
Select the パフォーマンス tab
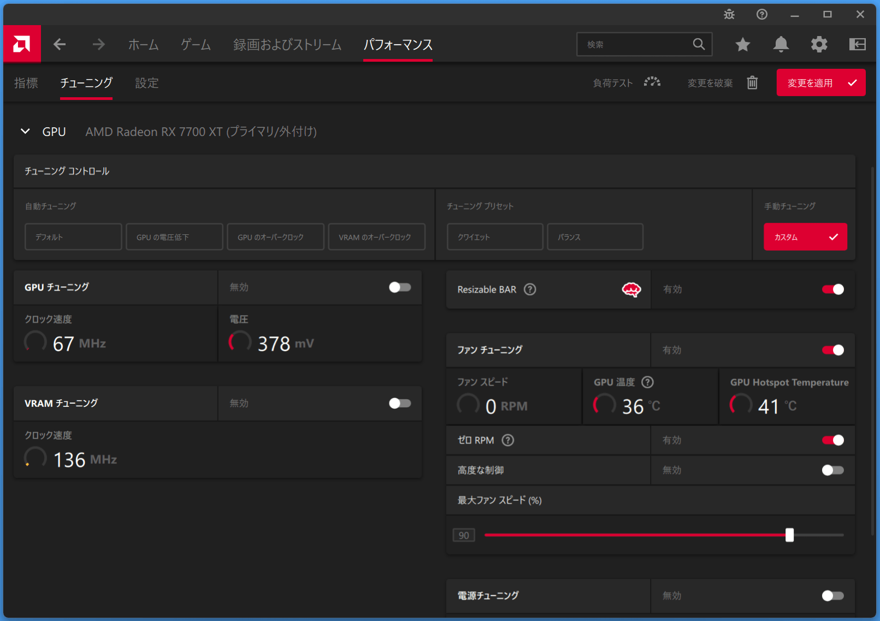click(x=398, y=44)
